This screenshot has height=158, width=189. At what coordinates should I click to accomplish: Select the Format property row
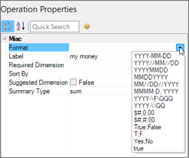click(x=38, y=48)
